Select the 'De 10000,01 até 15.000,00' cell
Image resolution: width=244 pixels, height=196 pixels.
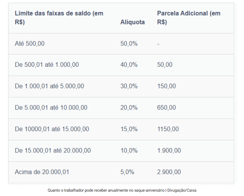click(52, 129)
